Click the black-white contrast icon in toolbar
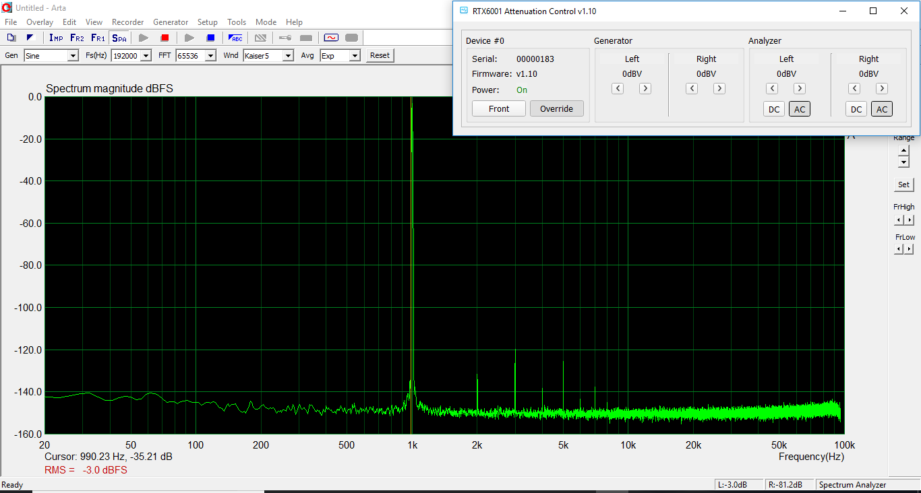 tap(30, 38)
